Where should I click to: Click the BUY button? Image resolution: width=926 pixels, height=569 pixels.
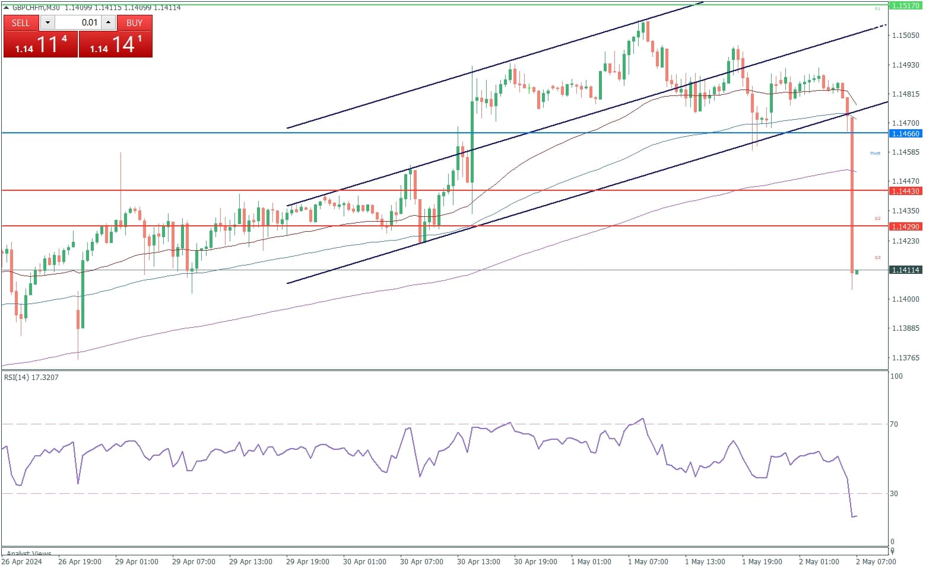135,23
